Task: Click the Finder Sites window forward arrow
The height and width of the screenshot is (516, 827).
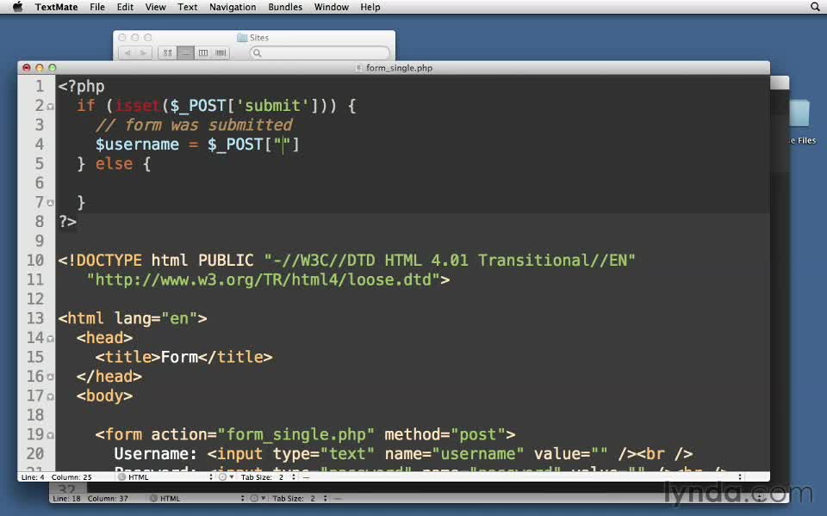Action: tap(144, 52)
